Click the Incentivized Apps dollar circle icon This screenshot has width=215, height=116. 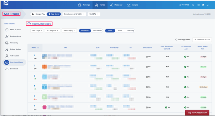(x=7, y=62)
